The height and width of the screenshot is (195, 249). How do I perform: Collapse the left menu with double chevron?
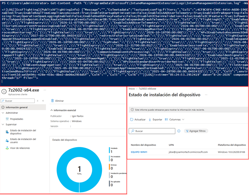click(x=43, y=101)
